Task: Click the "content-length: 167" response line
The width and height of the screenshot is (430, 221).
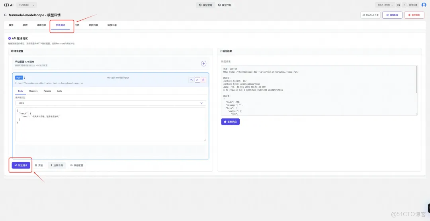Action: [x=235, y=81]
